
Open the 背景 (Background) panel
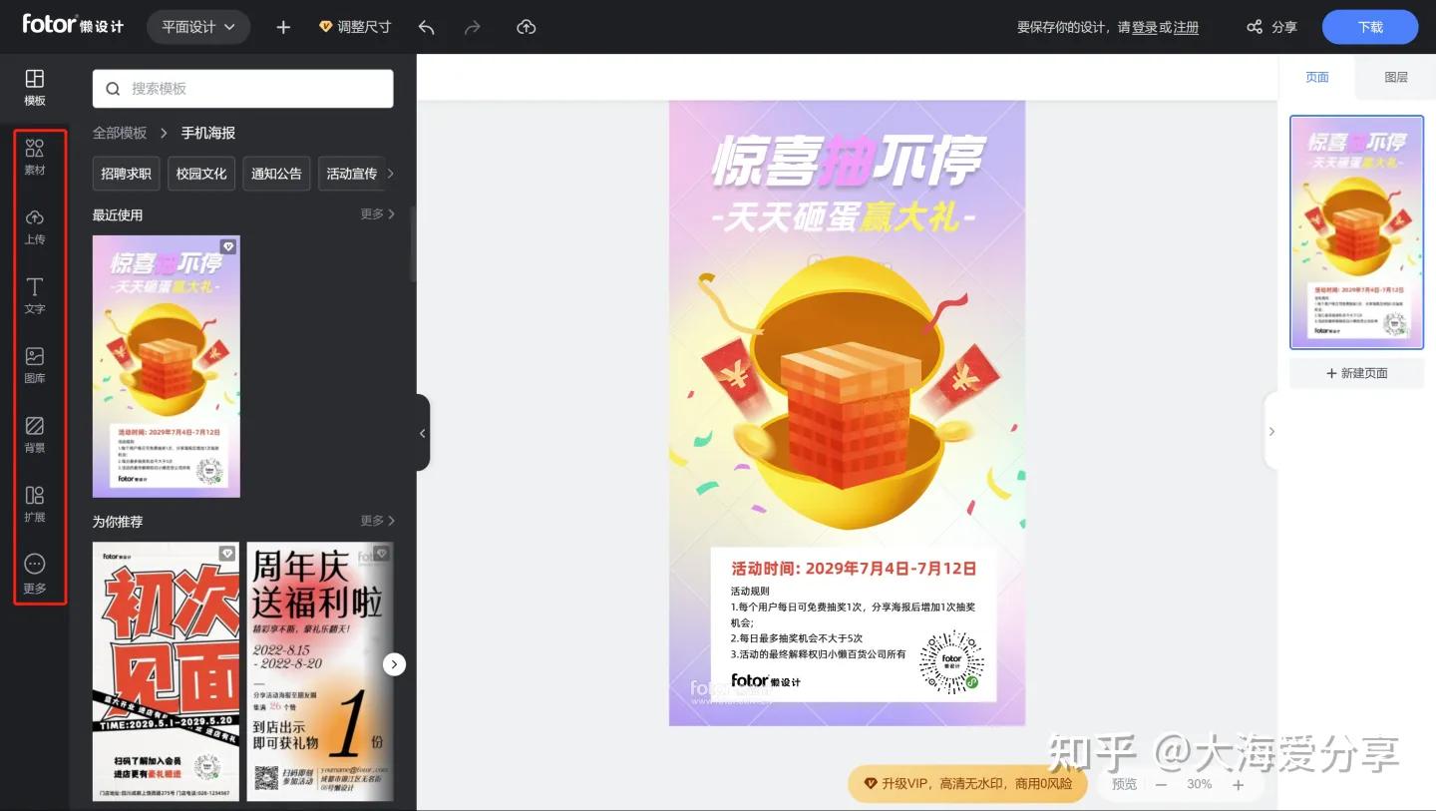tap(35, 435)
